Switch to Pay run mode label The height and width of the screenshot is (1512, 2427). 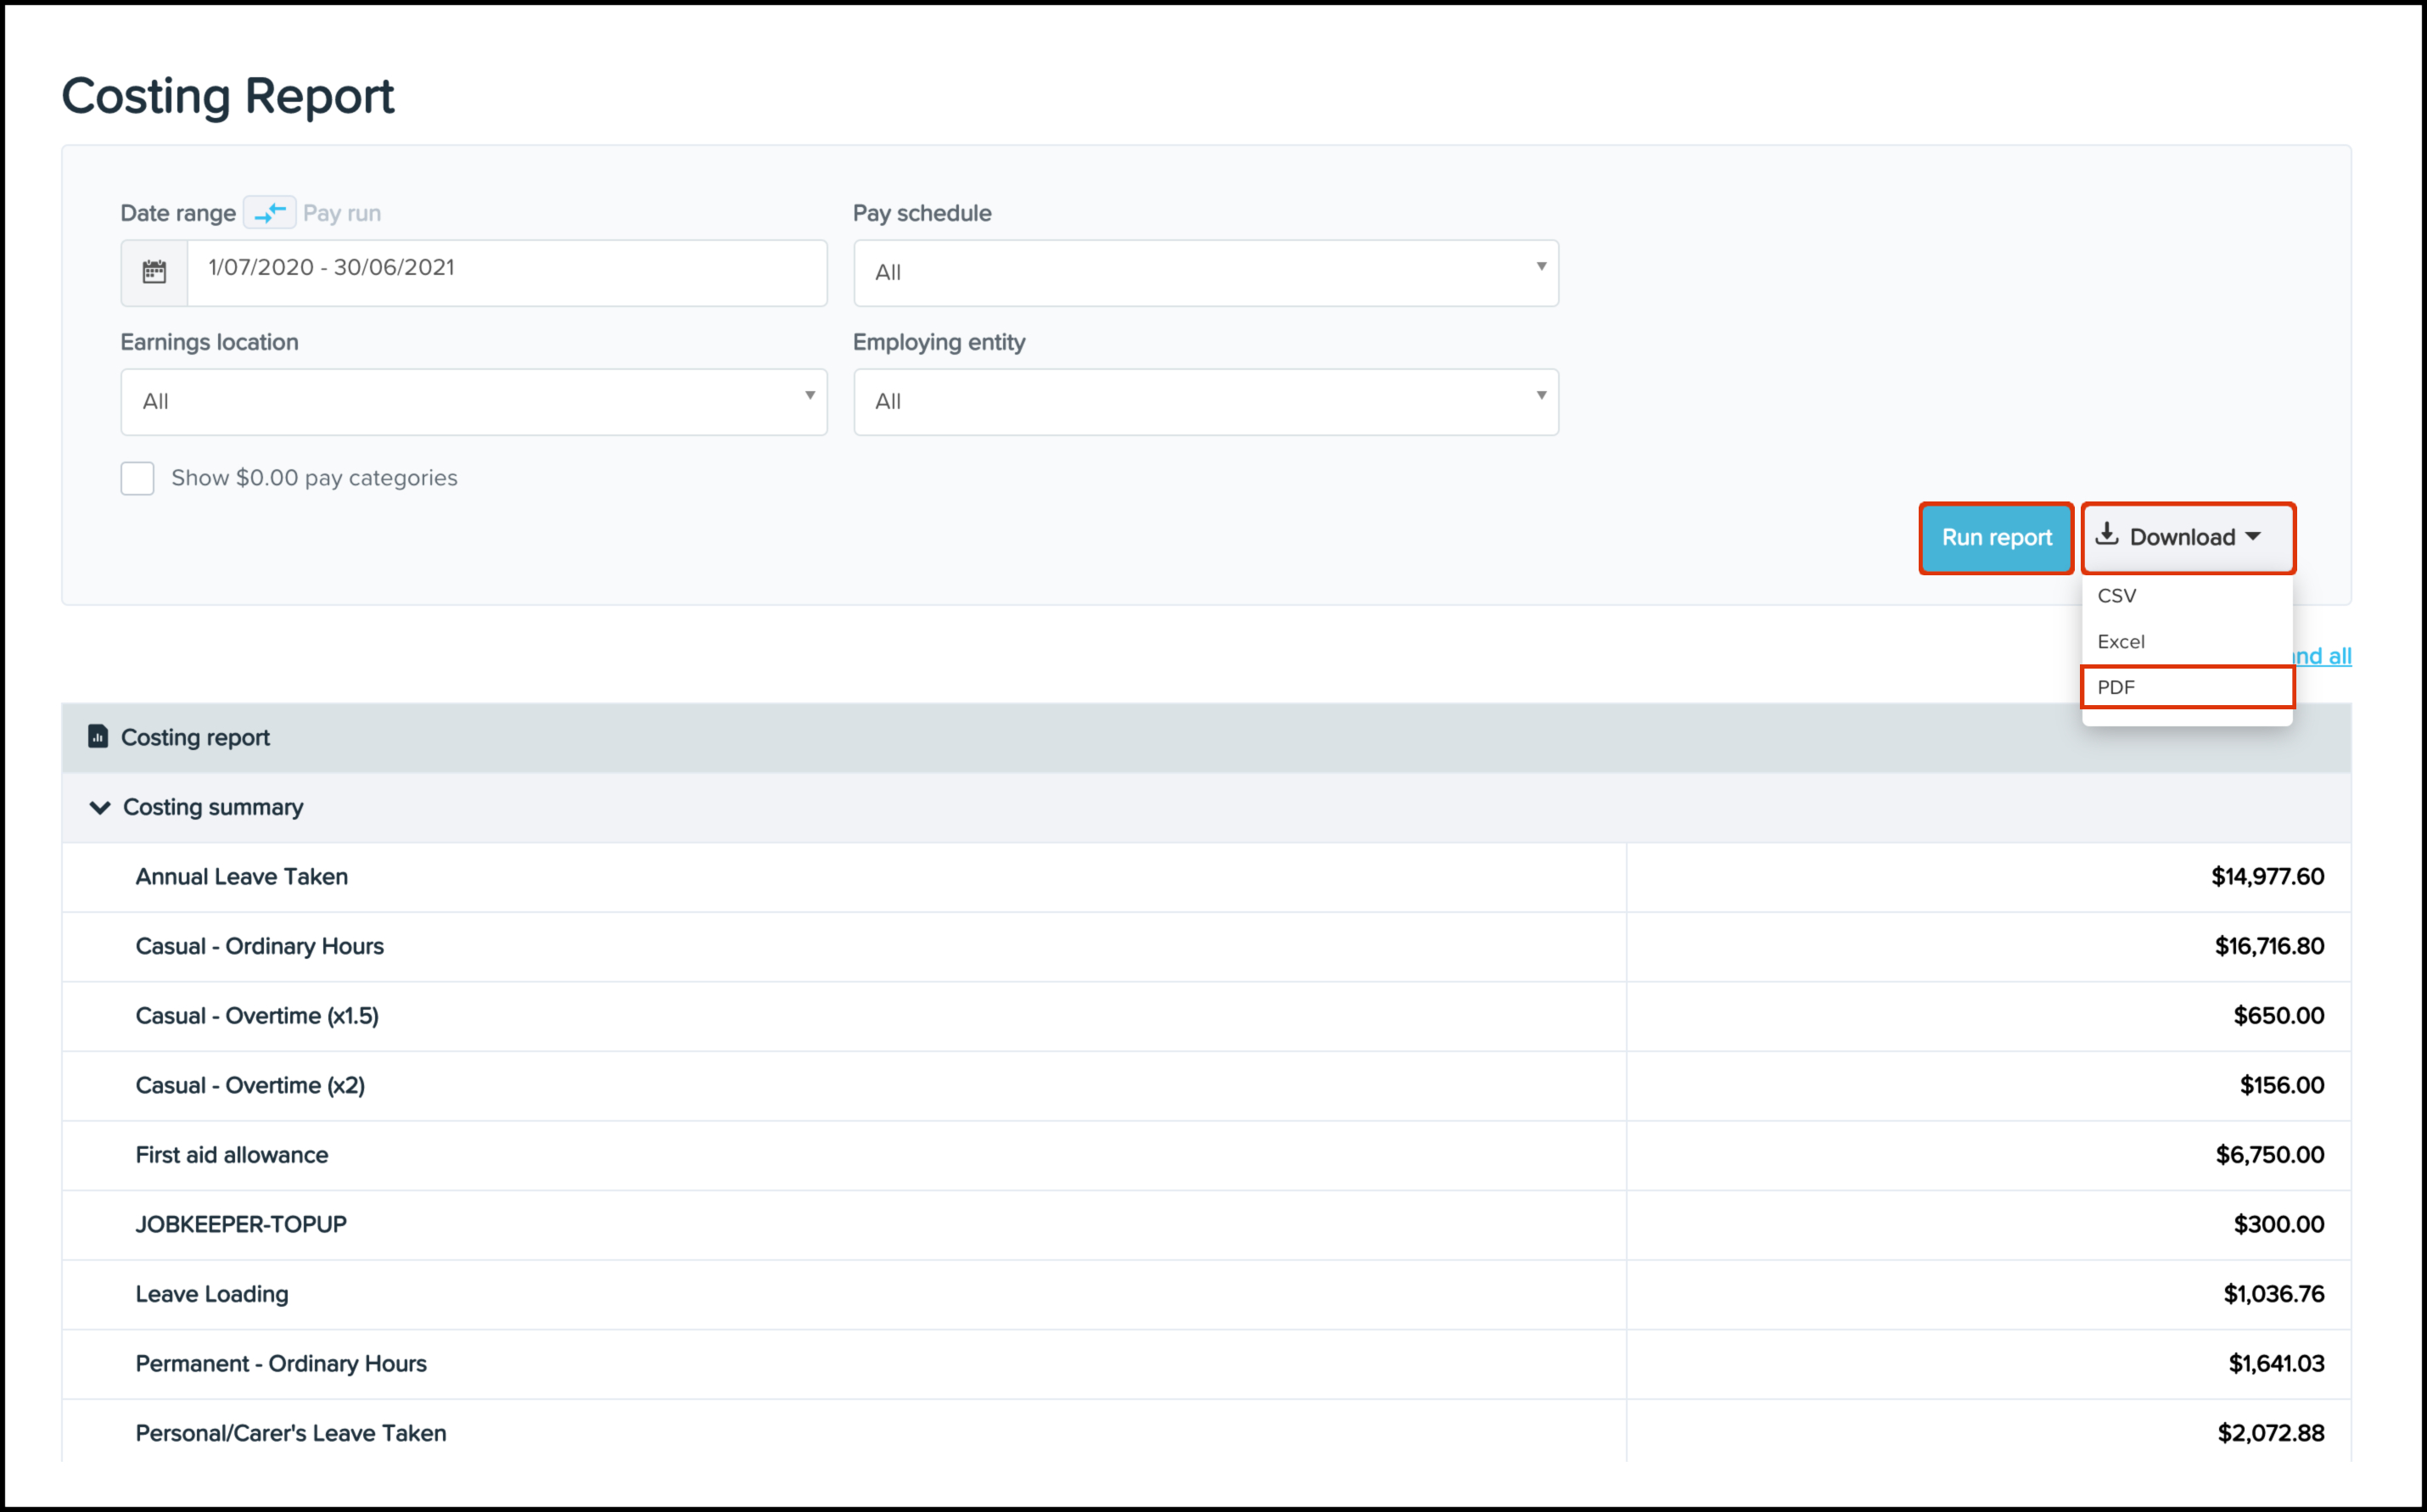click(x=342, y=213)
